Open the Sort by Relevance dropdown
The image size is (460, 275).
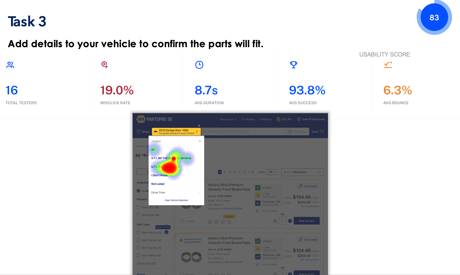(x=302, y=172)
